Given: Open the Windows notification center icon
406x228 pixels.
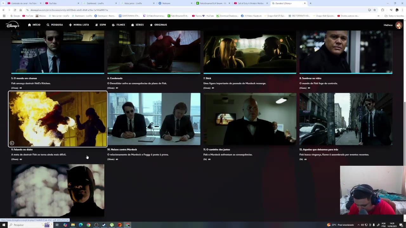Looking at the screenshot, I should pos(401,225).
